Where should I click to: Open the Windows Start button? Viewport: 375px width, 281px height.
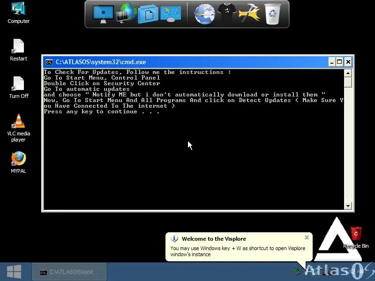click(14, 272)
